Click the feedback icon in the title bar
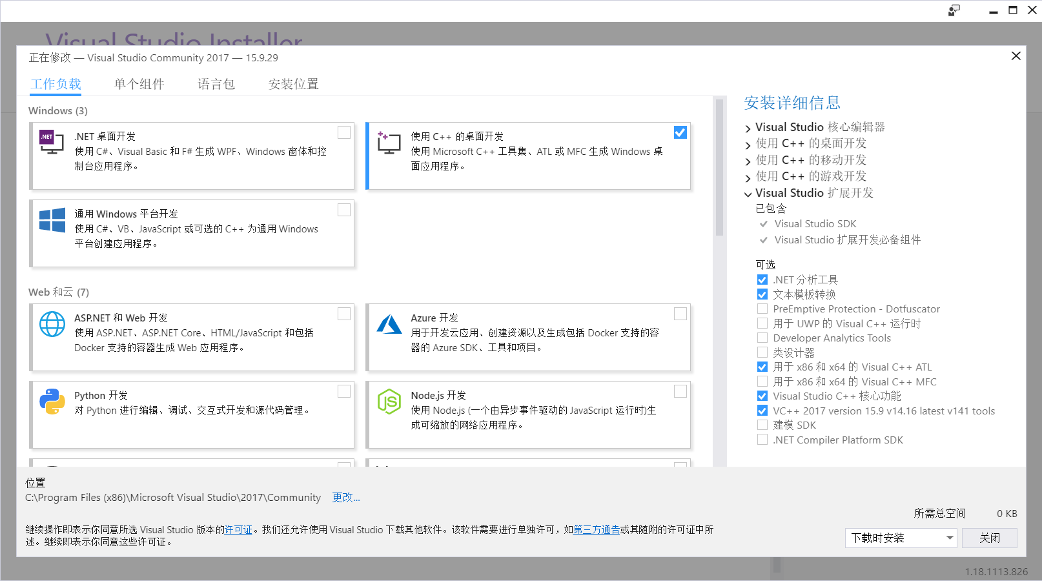Viewport: 1042px width, 581px height. click(x=954, y=10)
